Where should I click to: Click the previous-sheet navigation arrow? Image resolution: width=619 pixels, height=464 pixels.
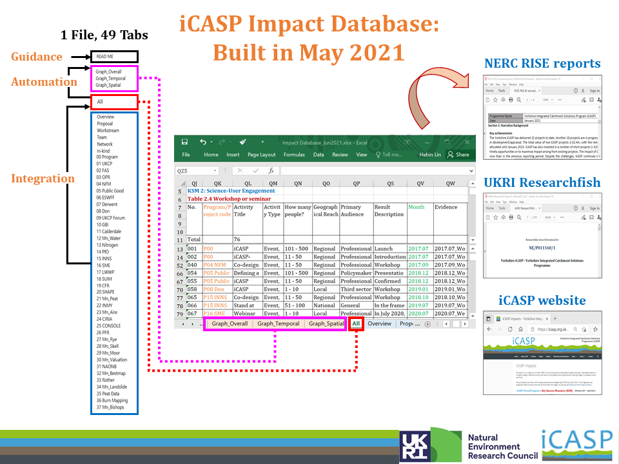coord(182,324)
